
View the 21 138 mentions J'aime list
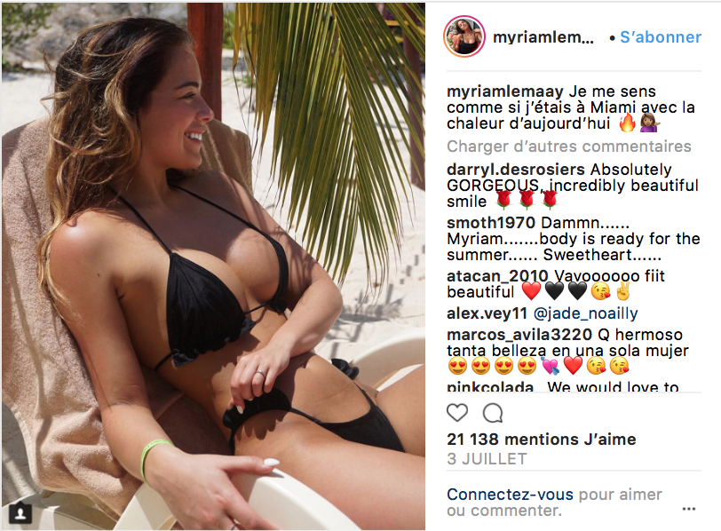[542, 439]
